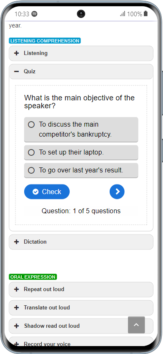Open the Translate out loud panel
This screenshot has width=163, height=354.
point(81,307)
